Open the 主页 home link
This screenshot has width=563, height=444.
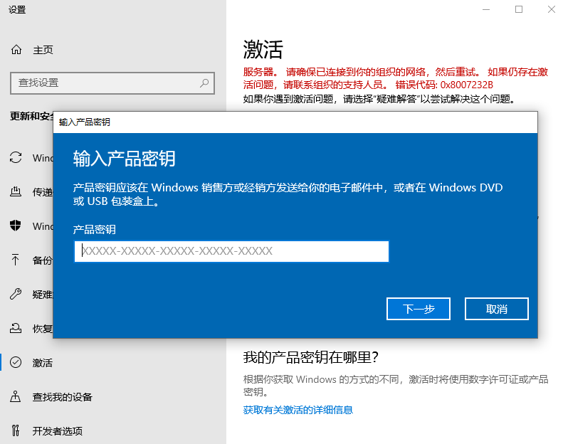point(43,50)
